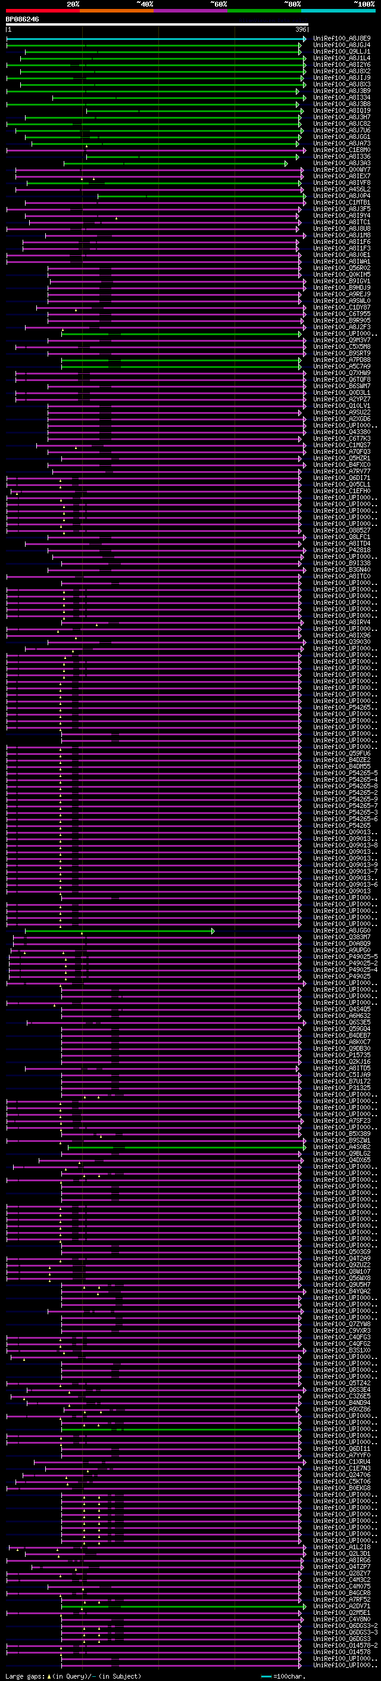The height and width of the screenshot is (1681, 381).
Task: Open hit UniRef100_A8JGG0
Action: coord(342,931)
